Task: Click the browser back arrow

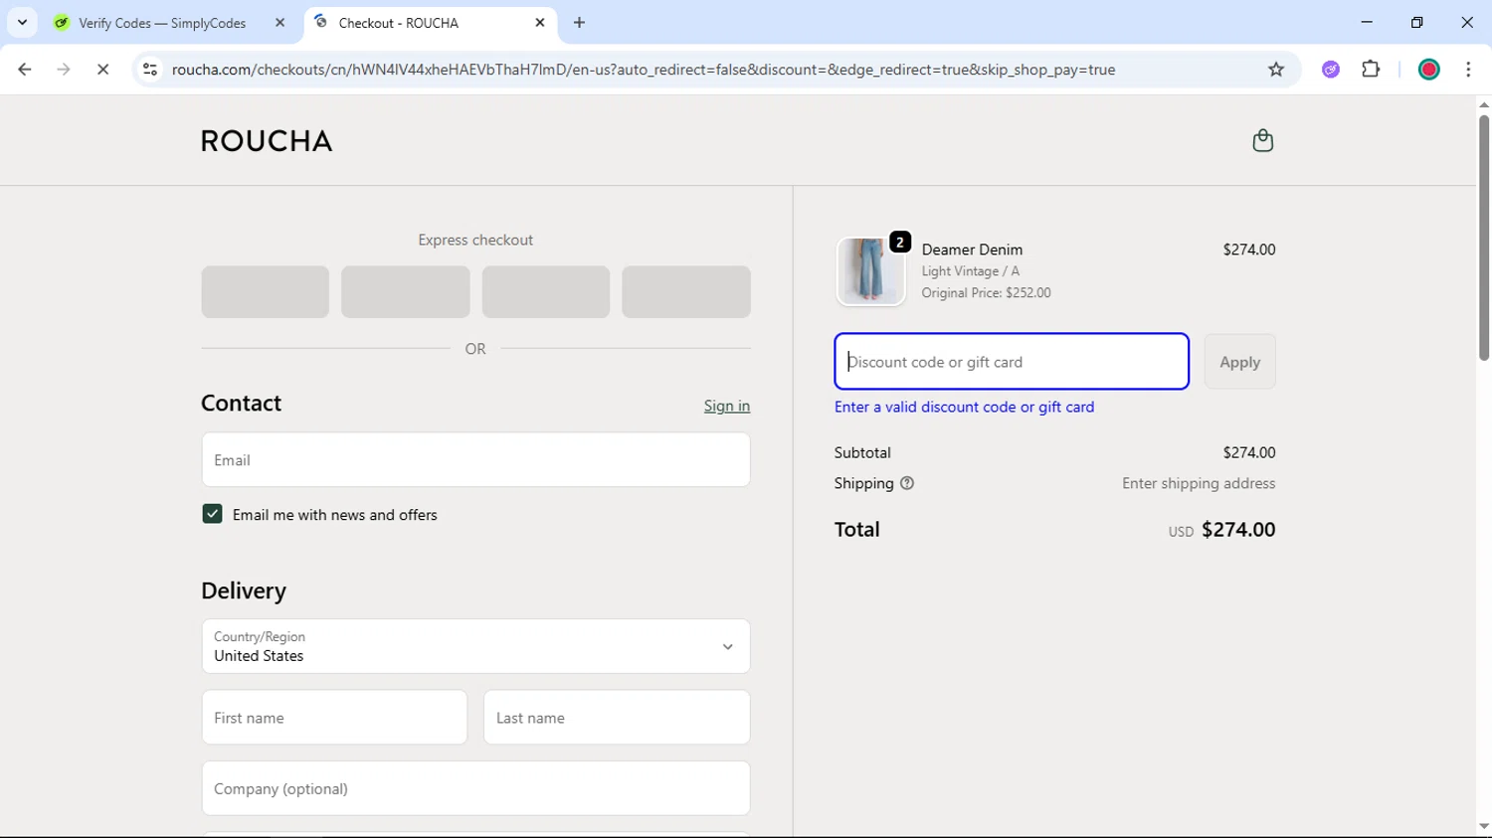Action: tap(25, 70)
